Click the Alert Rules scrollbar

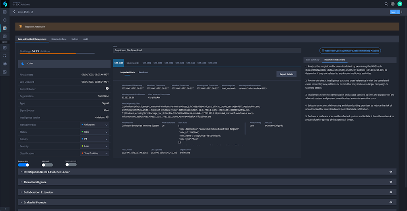click(x=245, y=128)
